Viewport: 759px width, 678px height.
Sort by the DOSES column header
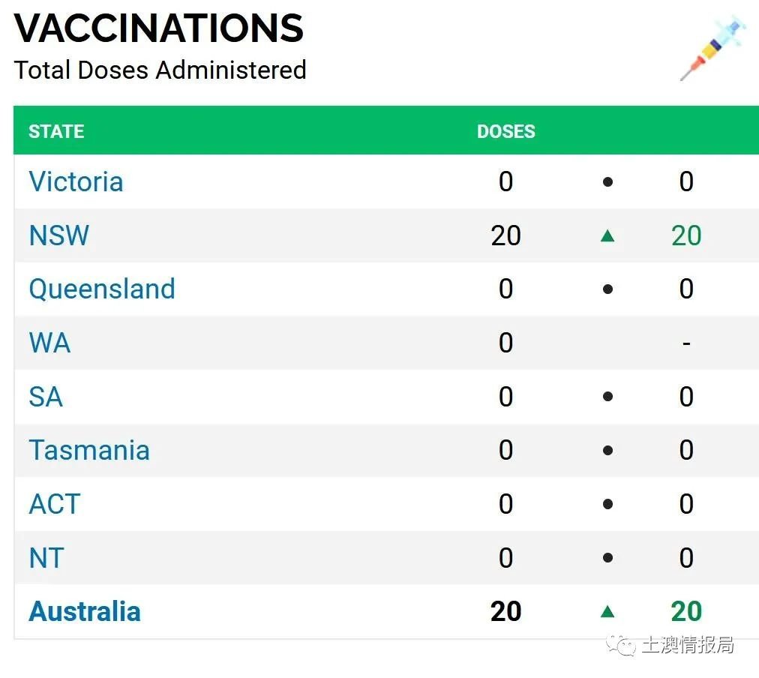pyautogui.click(x=506, y=132)
